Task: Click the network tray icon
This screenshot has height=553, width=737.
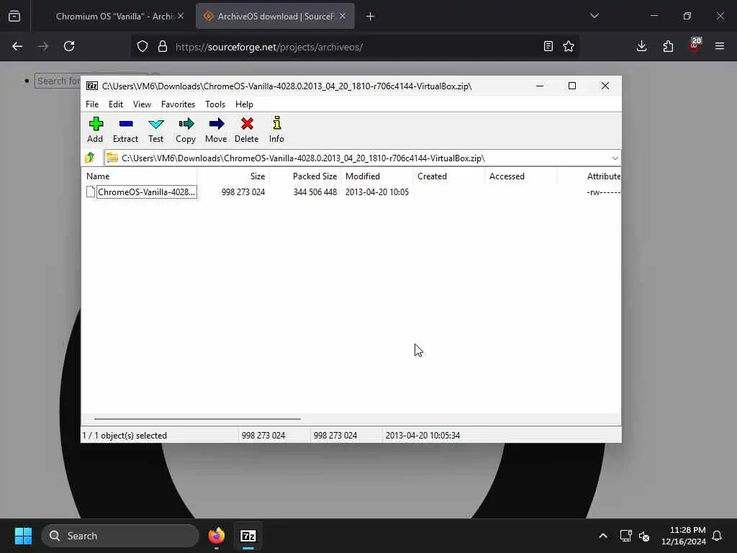Action: (x=625, y=536)
